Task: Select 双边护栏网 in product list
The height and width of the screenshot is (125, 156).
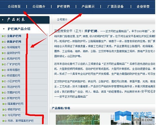Action: point(13,87)
